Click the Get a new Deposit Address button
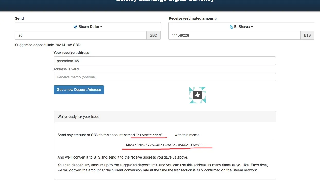 [79, 90]
